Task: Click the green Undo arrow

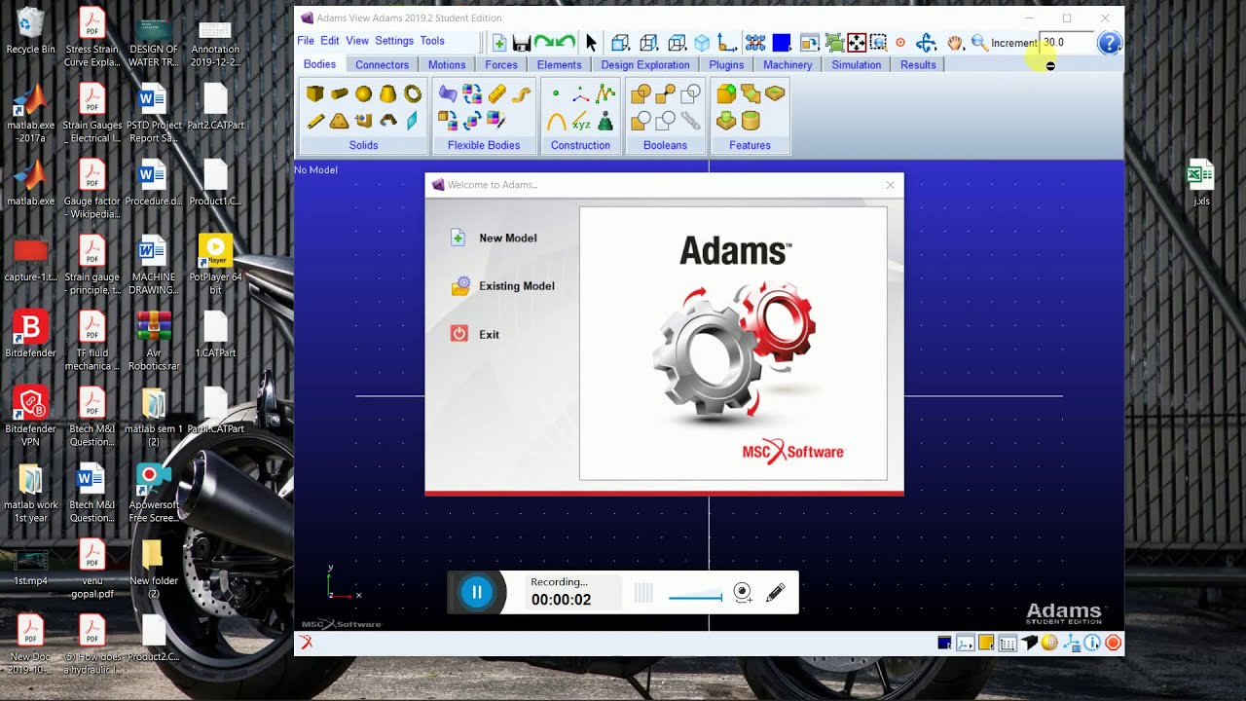Action: click(565, 42)
